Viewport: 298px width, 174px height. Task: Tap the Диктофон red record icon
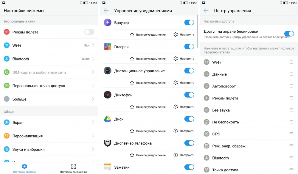click(x=108, y=95)
